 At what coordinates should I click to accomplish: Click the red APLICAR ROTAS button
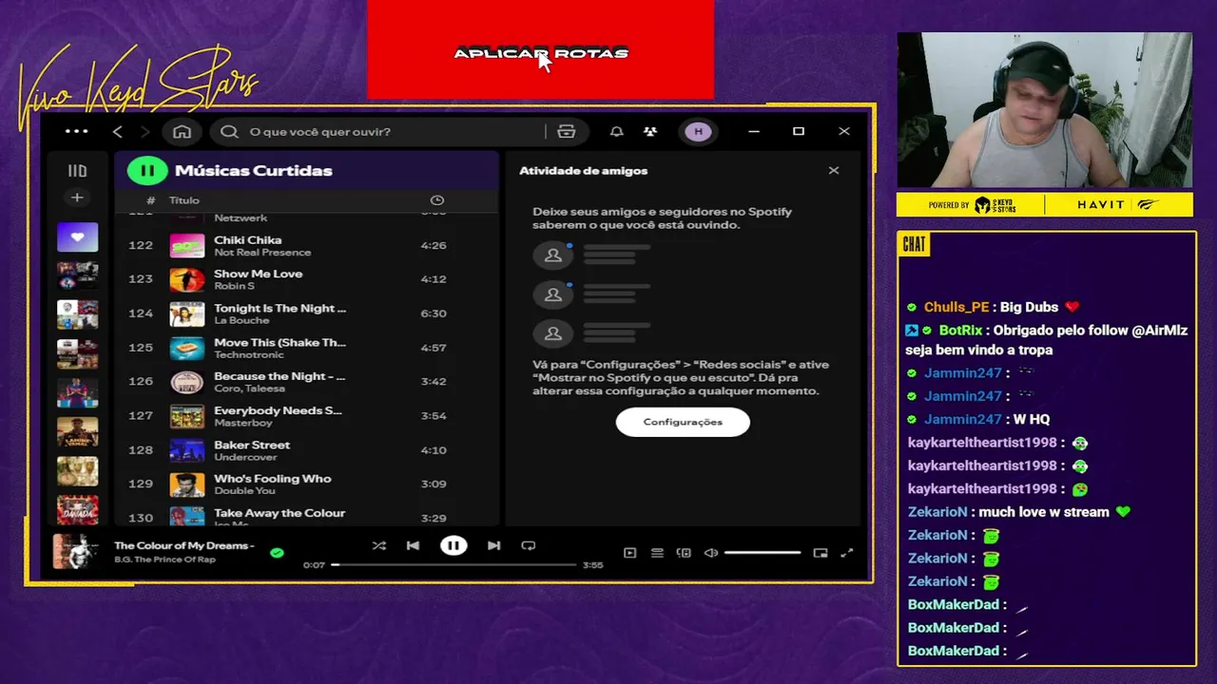[x=540, y=51]
